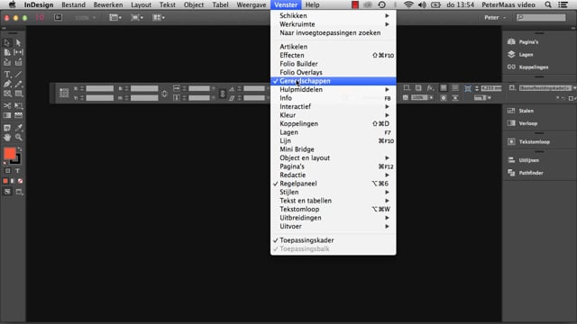Select the Zoom magnifier tool

[18, 138]
